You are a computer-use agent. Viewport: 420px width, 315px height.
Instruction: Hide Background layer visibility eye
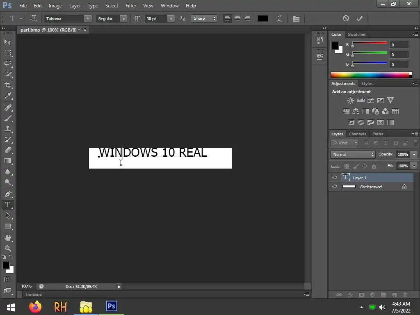click(x=335, y=187)
